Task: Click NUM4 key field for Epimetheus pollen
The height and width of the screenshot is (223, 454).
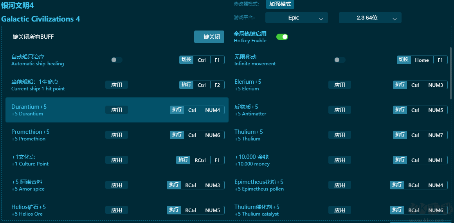Action: point(436,185)
